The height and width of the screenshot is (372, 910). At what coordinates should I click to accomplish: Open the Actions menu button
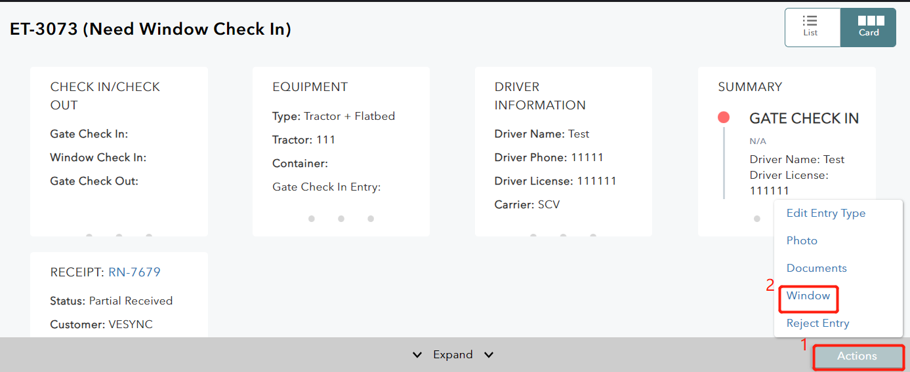[857, 356]
